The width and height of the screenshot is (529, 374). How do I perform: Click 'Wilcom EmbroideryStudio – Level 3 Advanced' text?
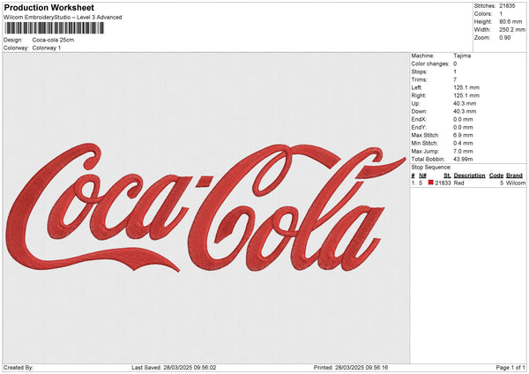[63, 18]
